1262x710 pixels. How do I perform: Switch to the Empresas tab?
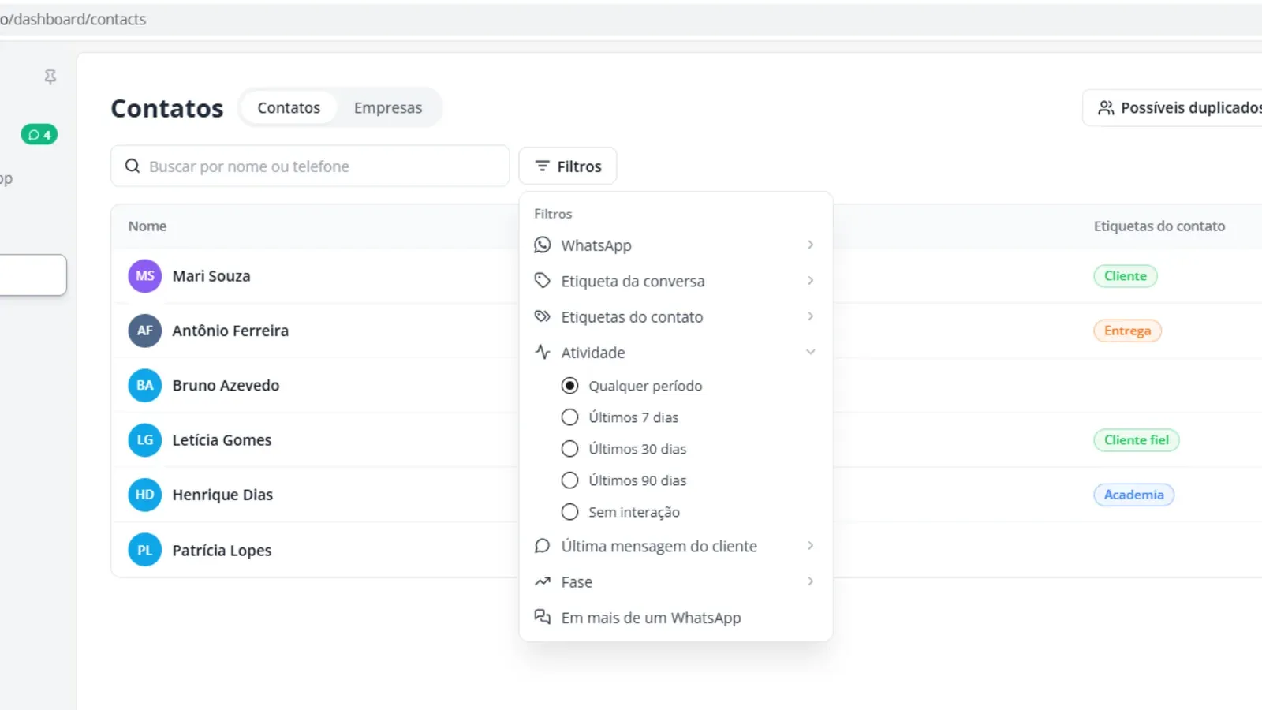[388, 107]
